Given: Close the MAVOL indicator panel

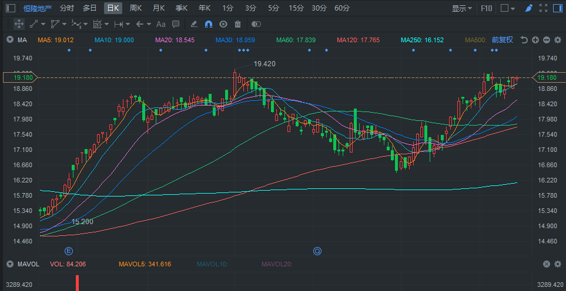Looking at the screenshot, I should (x=547, y=265).
